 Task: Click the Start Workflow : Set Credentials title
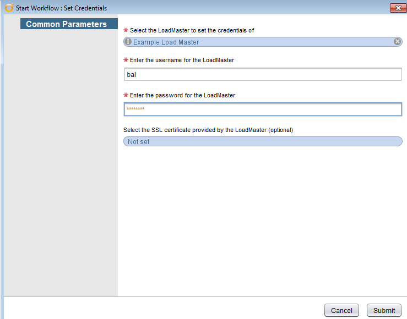pyautogui.click(x=61, y=8)
